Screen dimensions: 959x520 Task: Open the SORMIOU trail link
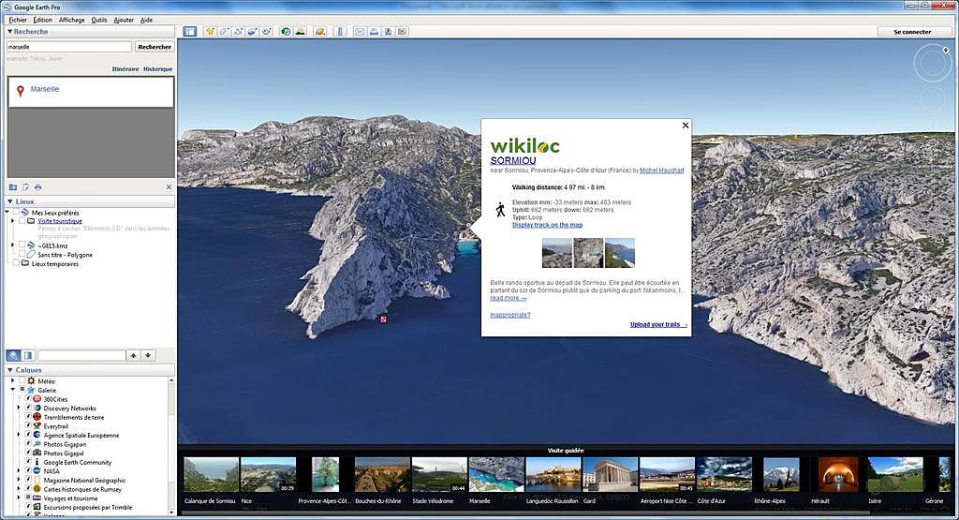click(513, 160)
